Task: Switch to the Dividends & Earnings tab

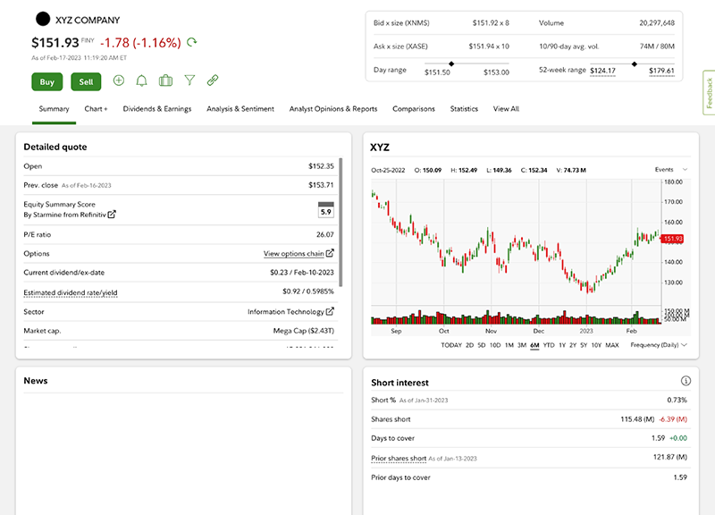Action: coord(156,109)
